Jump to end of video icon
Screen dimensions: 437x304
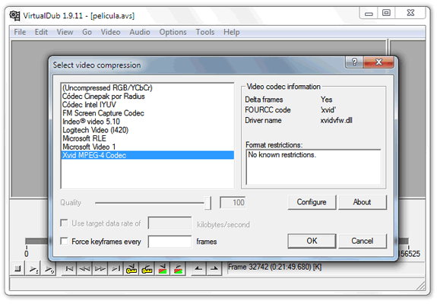click(116, 269)
